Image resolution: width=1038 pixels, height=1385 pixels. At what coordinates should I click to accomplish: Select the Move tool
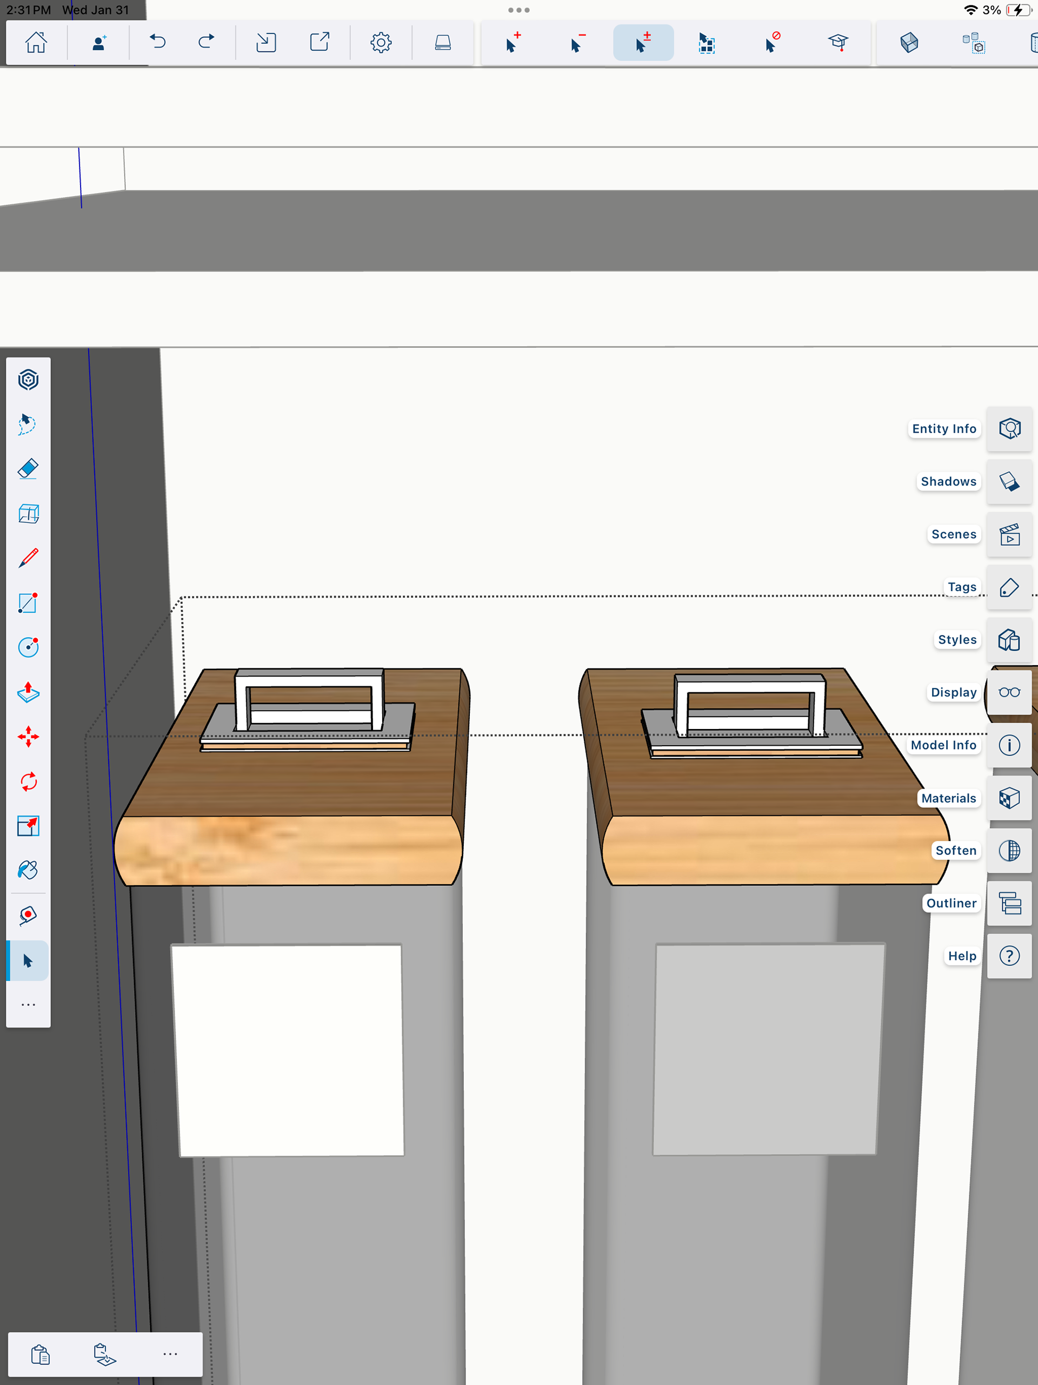tap(28, 737)
